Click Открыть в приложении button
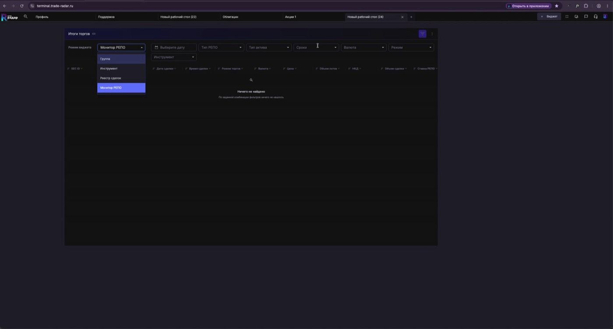 [x=528, y=6]
